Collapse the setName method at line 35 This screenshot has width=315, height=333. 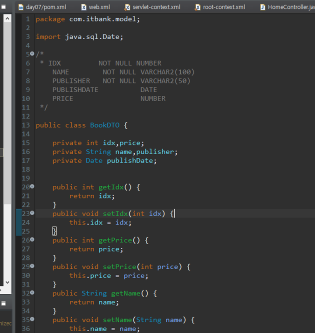point(32,319)
